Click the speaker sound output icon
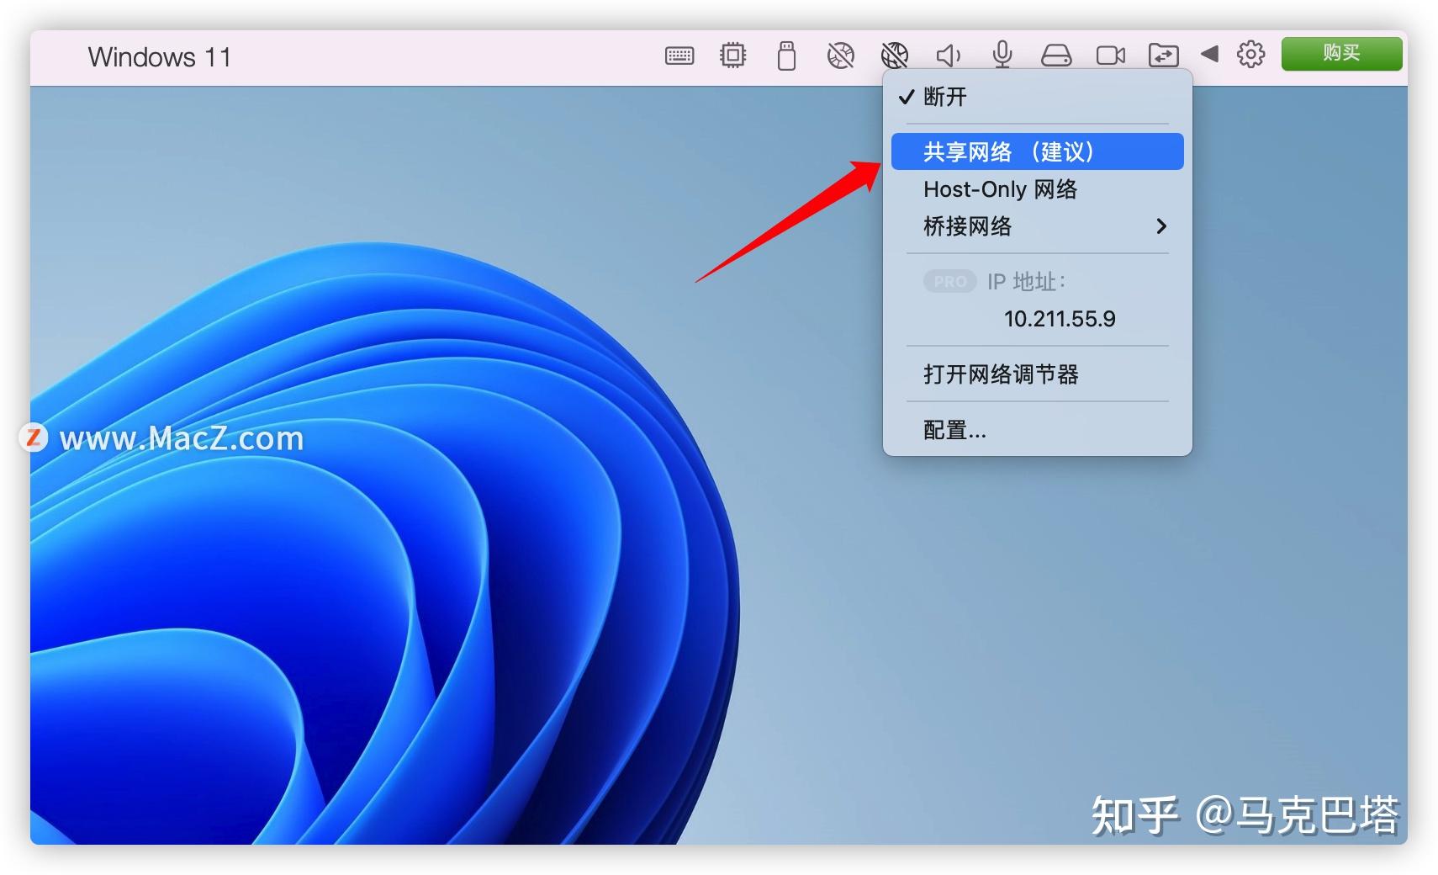 pyautogui.click(x=949, y=55)
